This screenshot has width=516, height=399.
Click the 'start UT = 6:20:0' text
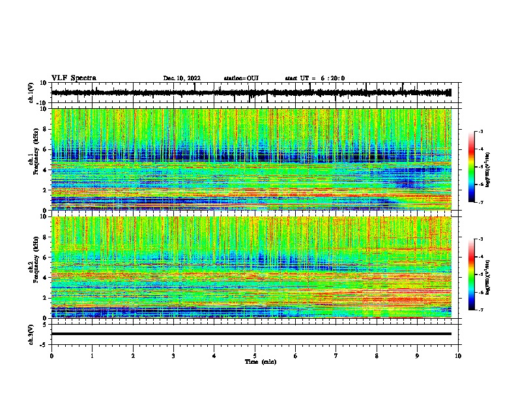click(x=315, y=78)
